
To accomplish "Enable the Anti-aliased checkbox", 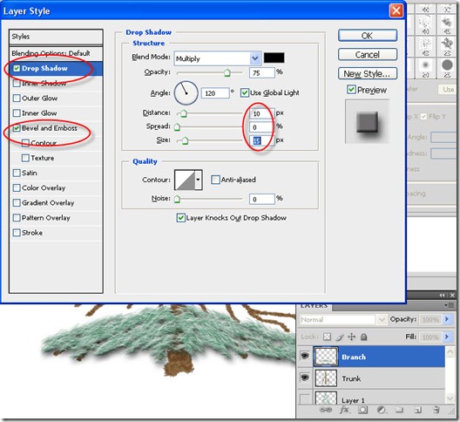I will [215, 180].
